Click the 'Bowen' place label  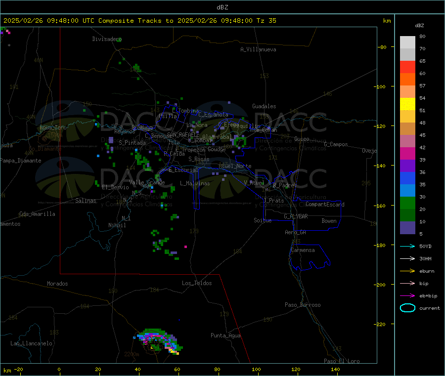pyautogui.click(x=329, y=221)
